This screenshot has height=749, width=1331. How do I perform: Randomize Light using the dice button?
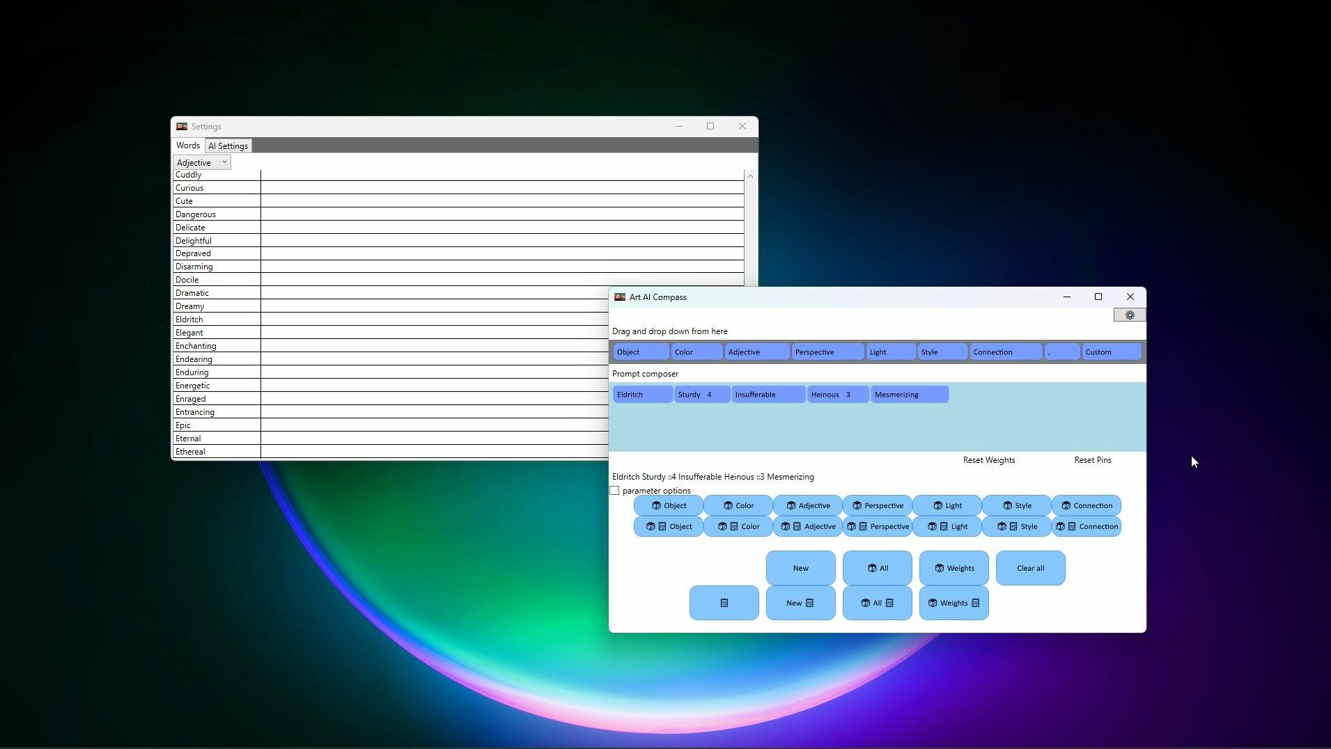pos(947,505)
